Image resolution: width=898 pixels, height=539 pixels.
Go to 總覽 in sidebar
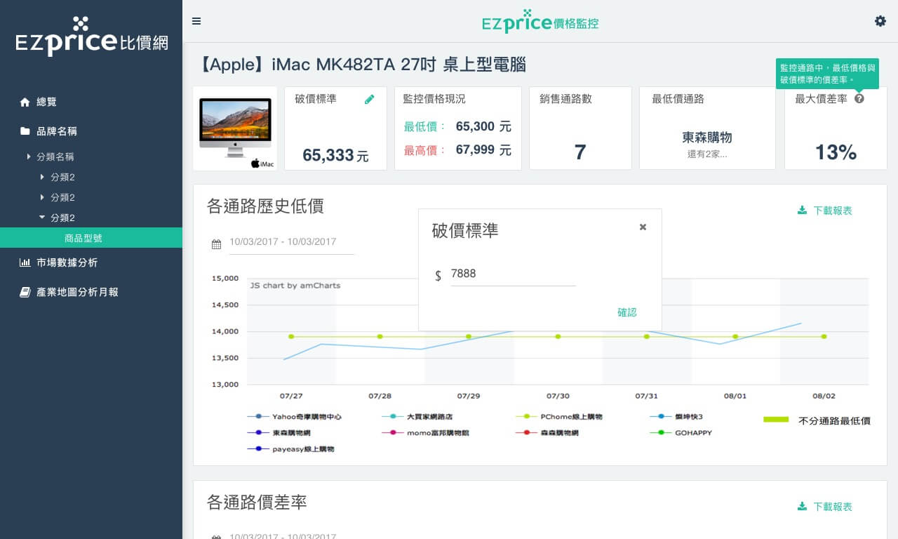(46, 102)
